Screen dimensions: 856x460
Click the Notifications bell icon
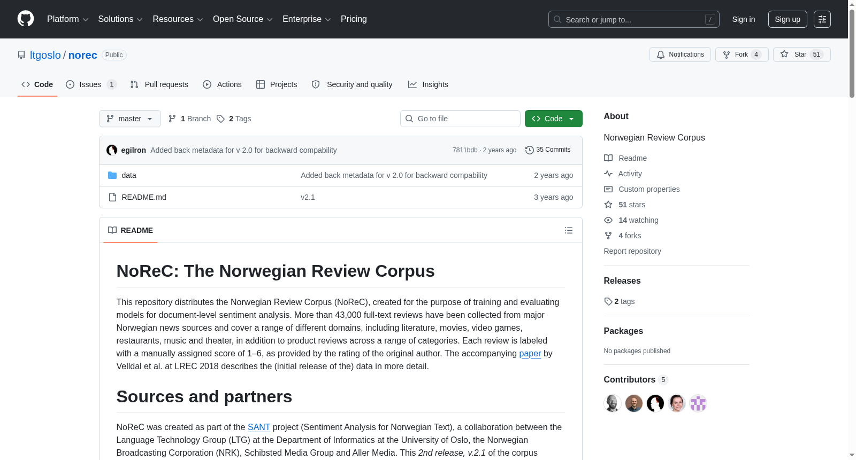pyautogui.click(x=661, y=54)
